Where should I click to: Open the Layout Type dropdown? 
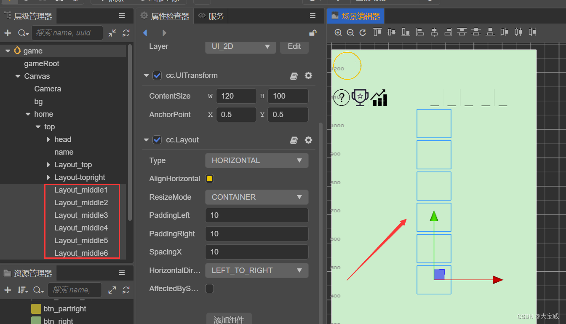[x=256, y=161]
